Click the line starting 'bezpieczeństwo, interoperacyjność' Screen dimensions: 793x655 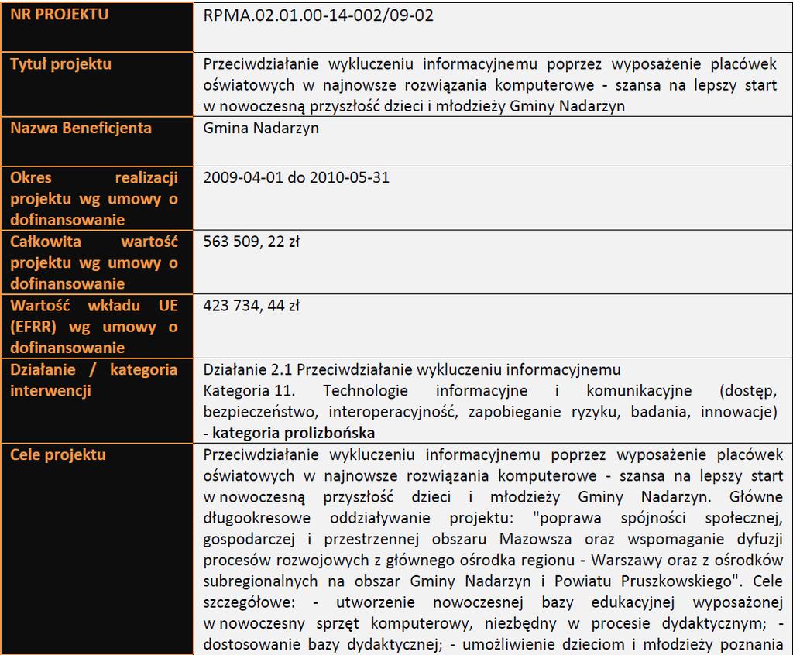pyautogui.click(x=490, y=412)
